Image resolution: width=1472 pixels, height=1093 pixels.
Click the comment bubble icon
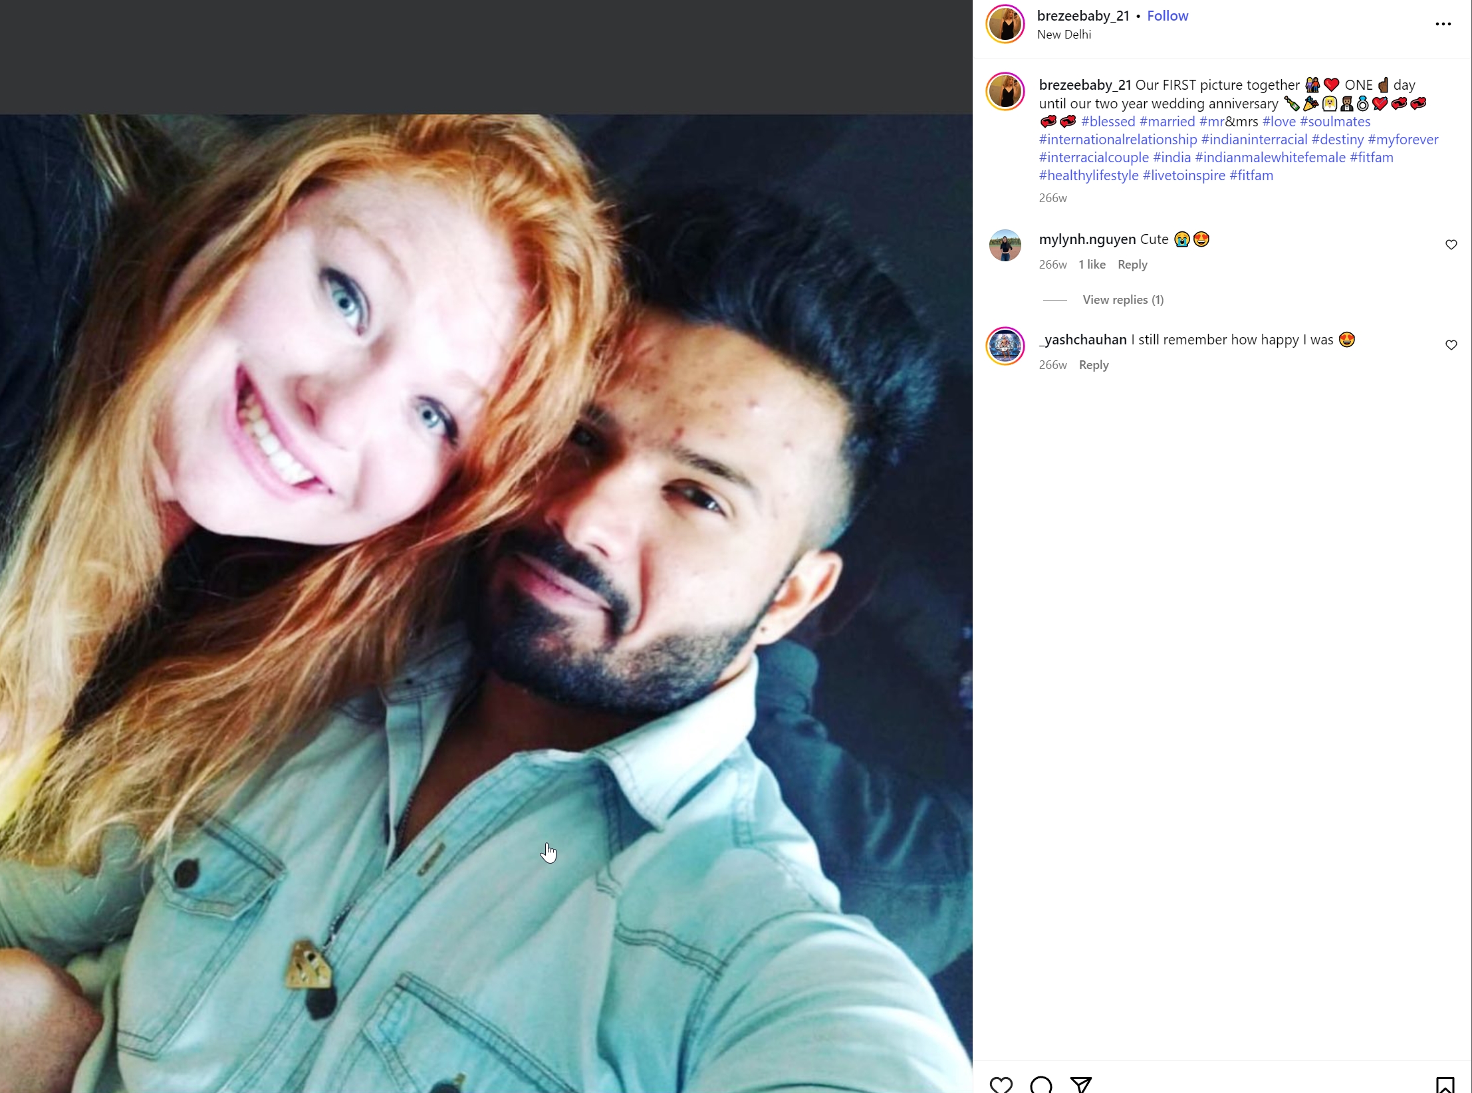point(1041,1084)
